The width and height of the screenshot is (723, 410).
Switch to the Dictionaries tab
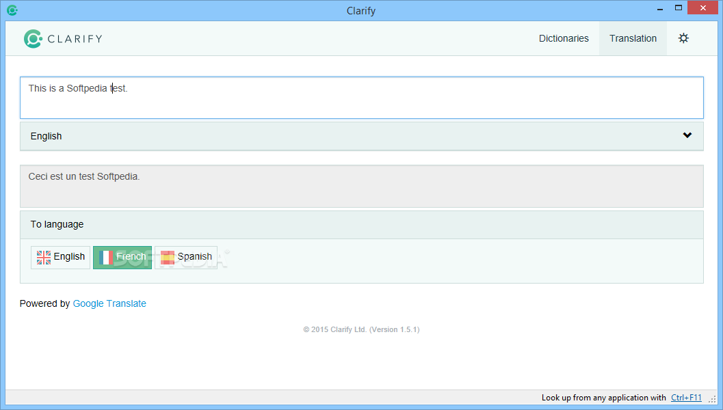pyautogui.click(x=564, y=39)
